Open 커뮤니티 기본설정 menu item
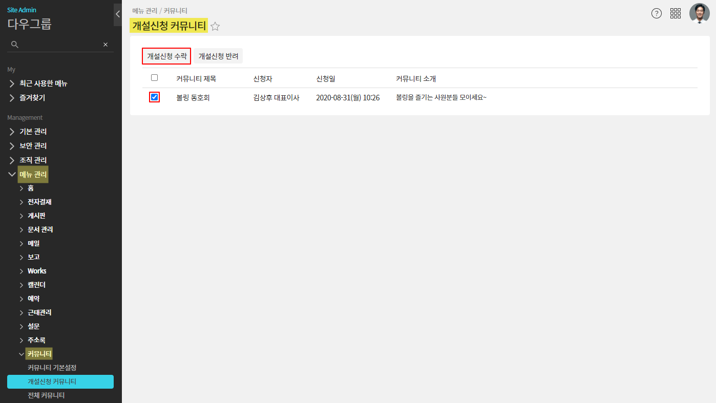This screenshot has width=716, height=403. pyautogui.click(x=52, y=368)
